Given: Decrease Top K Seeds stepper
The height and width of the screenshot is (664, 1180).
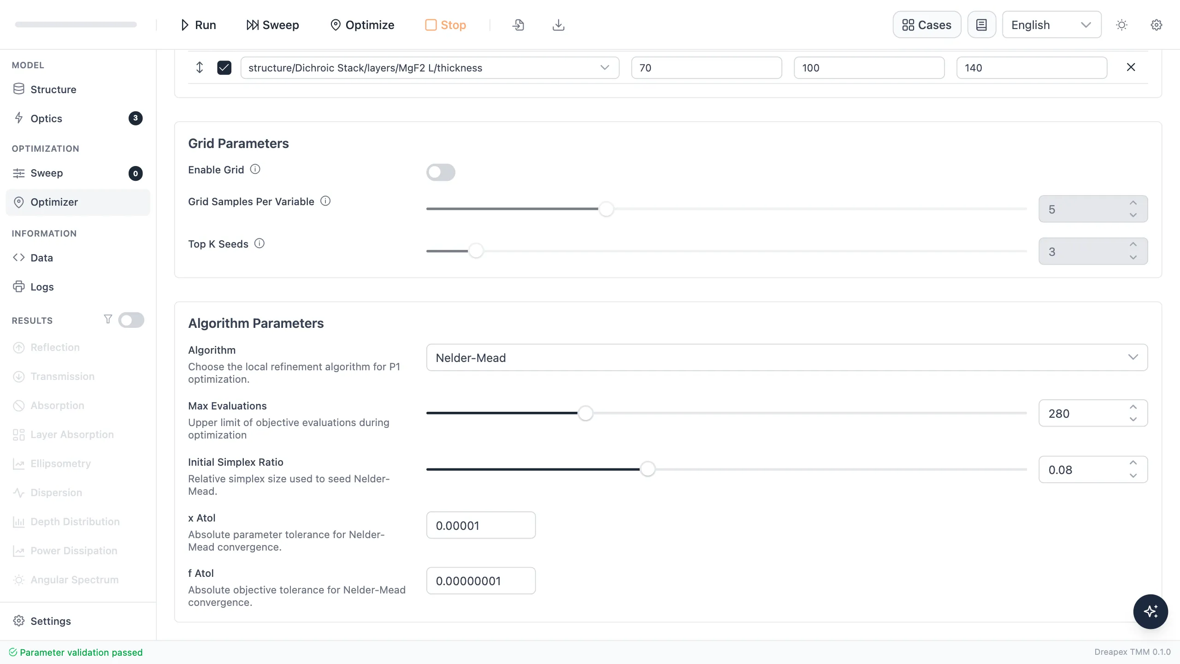Looking at the screenshot, I should point(1133,257).
